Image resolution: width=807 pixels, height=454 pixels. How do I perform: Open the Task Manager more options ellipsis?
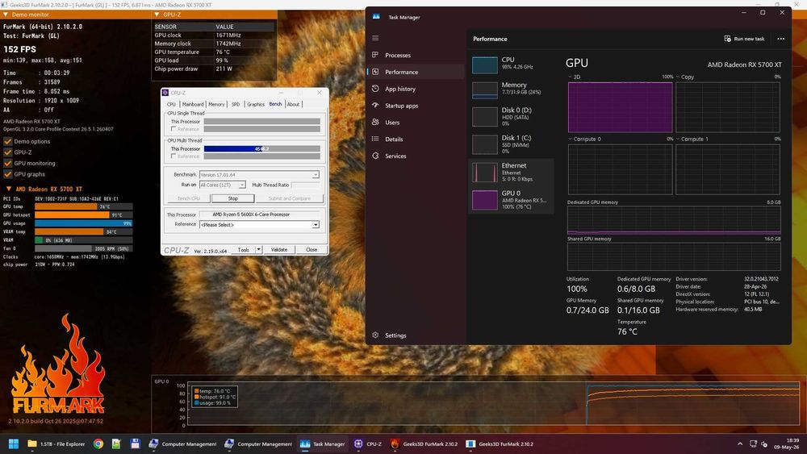pyautogui.click(x=780, y=39)
